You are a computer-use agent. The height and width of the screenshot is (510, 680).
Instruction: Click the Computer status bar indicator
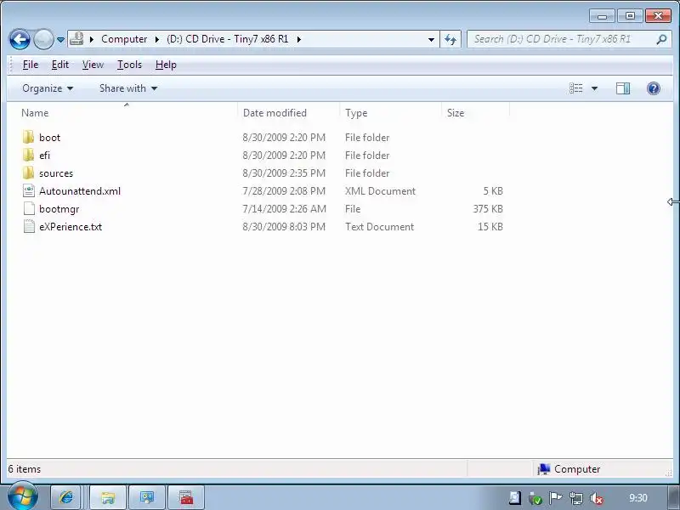pyautogui.click(x=569, y=469)
